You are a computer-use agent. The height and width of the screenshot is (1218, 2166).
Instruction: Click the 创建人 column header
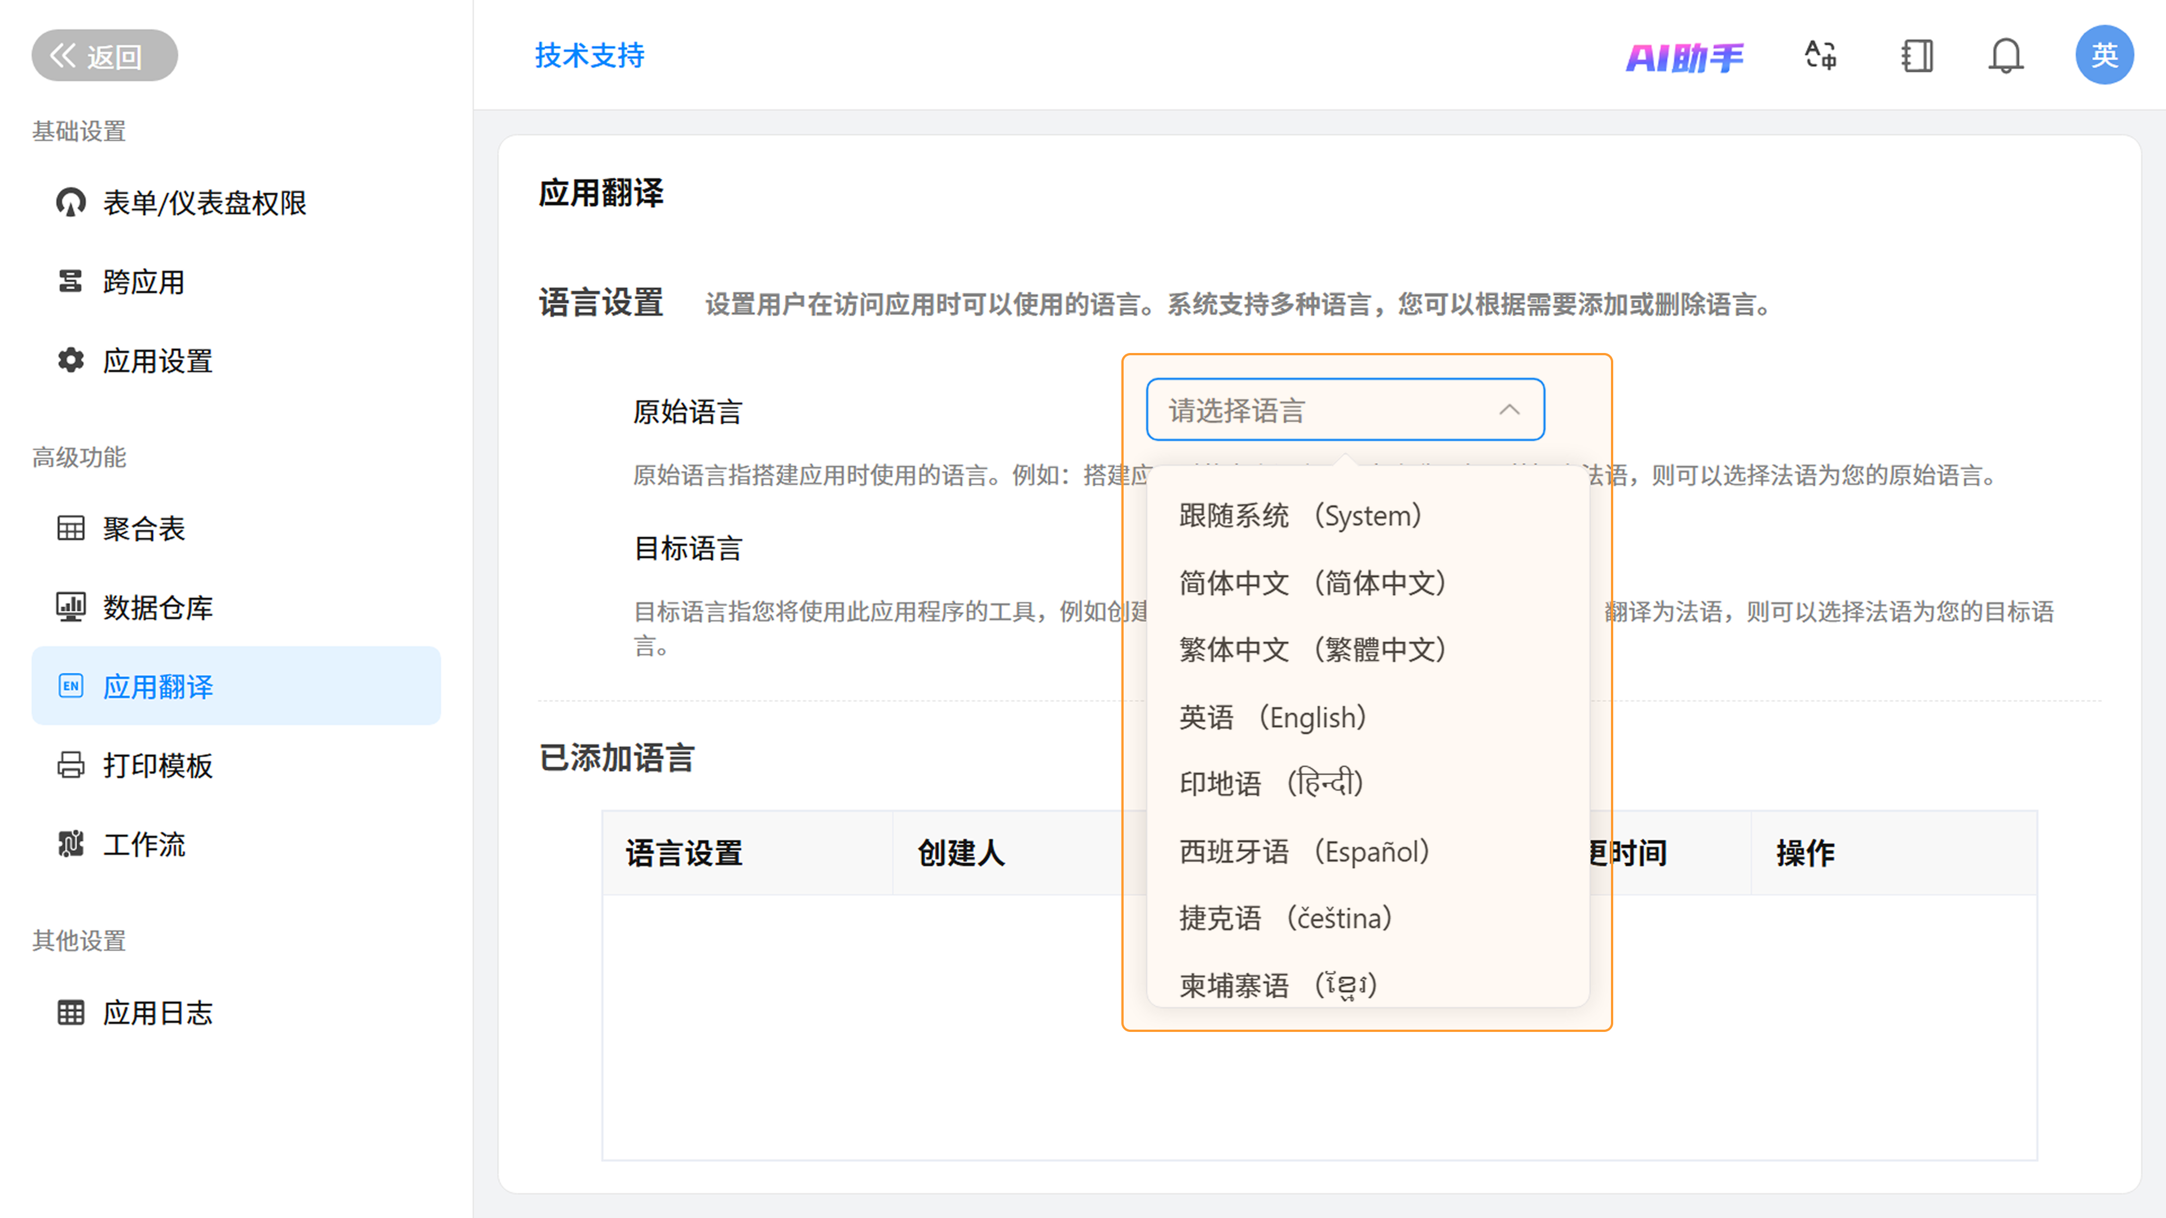(961, 853)
